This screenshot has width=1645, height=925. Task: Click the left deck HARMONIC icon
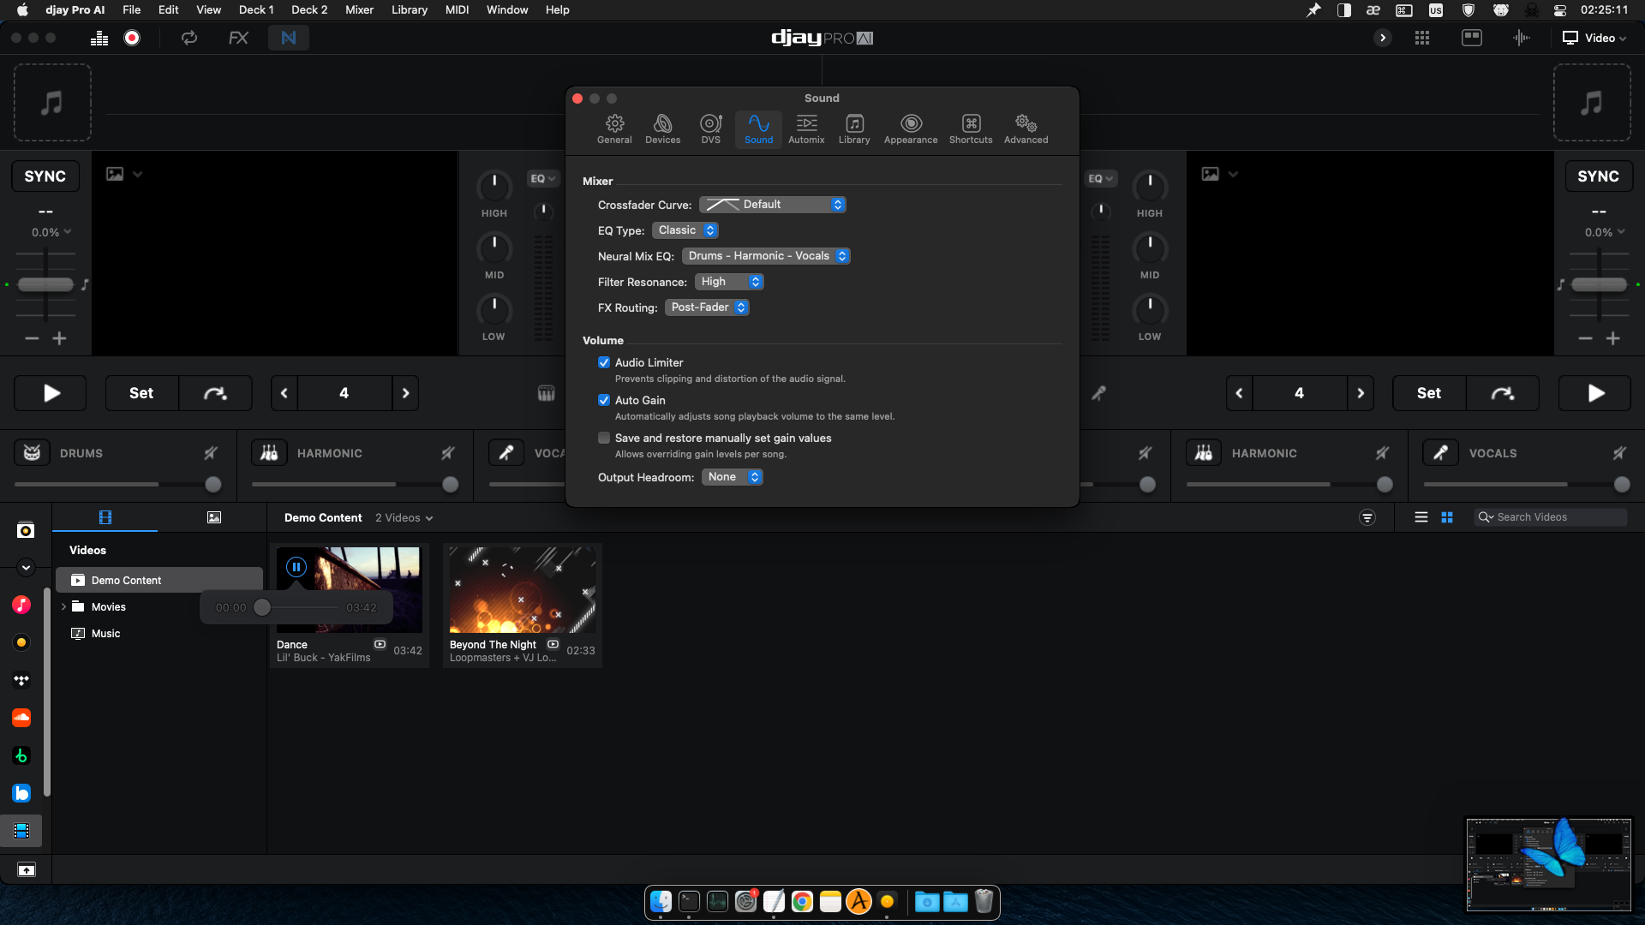[269, 453]
